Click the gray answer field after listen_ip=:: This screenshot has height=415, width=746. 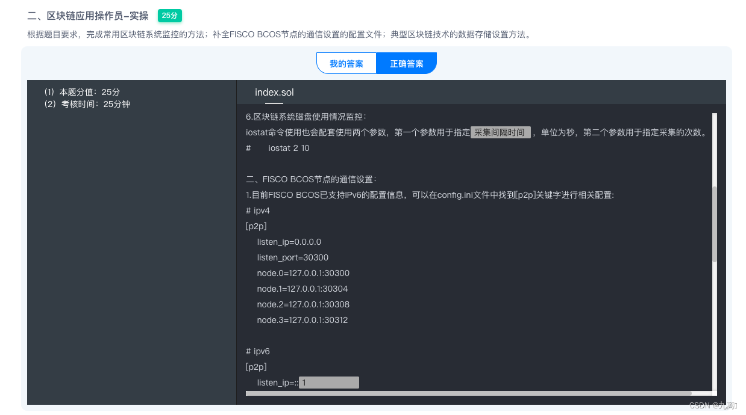(x=328, y=382)
